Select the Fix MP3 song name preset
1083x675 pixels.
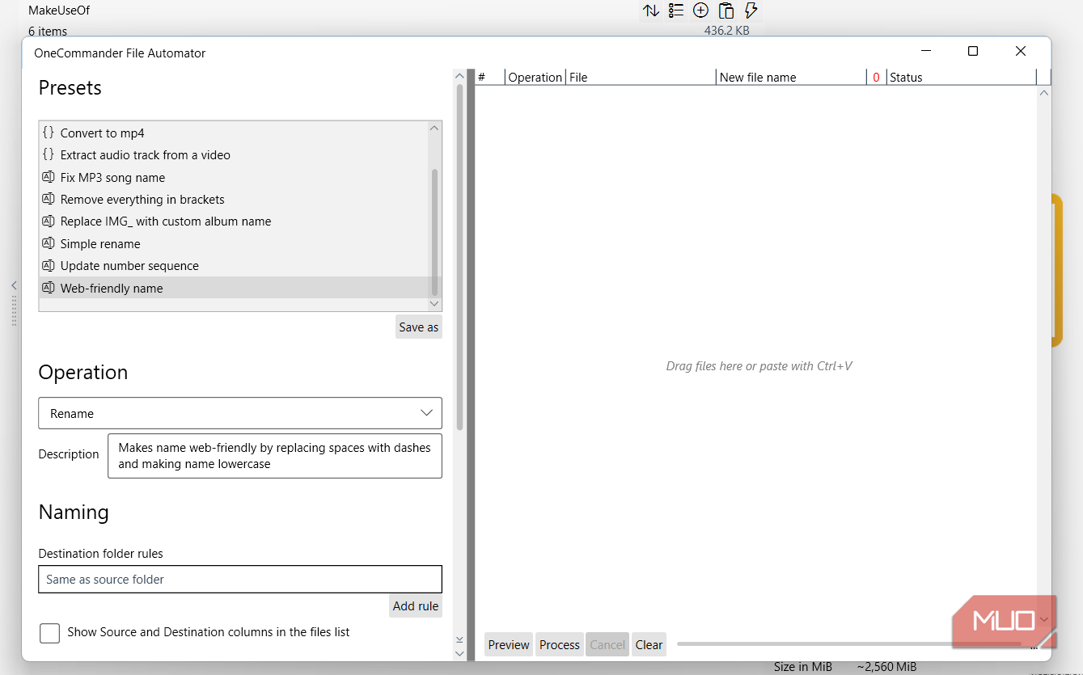coord(234,178)
